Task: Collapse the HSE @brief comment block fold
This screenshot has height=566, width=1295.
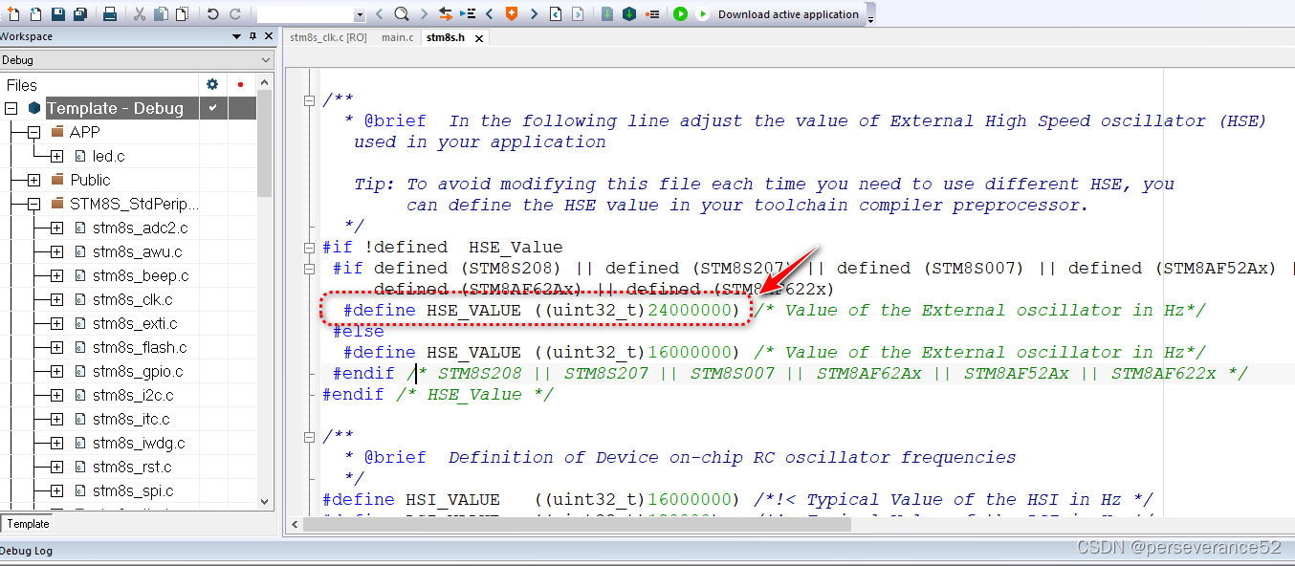Action: click(x=309, y=100)
